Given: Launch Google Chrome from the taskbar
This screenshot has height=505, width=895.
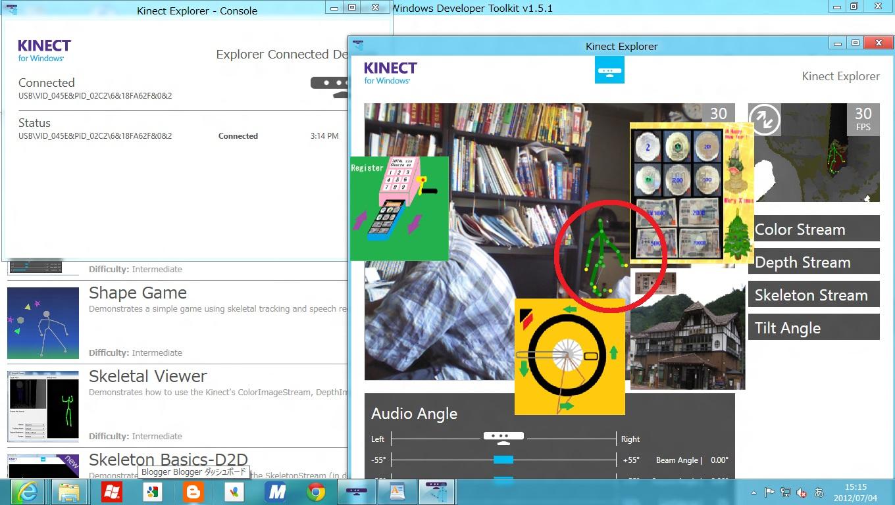Looking at the screenshot, I should click(316, 492).
